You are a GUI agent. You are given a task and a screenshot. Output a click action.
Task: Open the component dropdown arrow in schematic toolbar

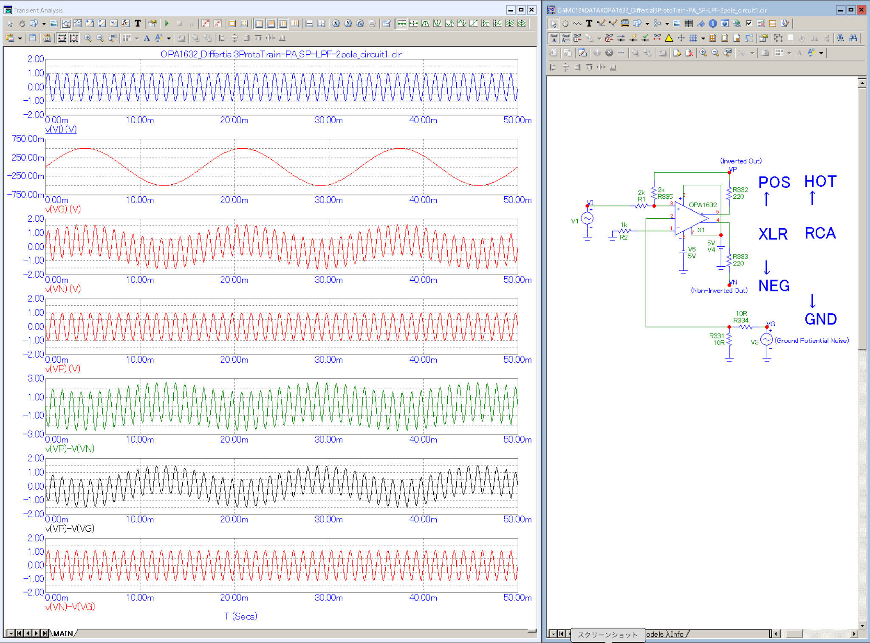click(647, 23)
